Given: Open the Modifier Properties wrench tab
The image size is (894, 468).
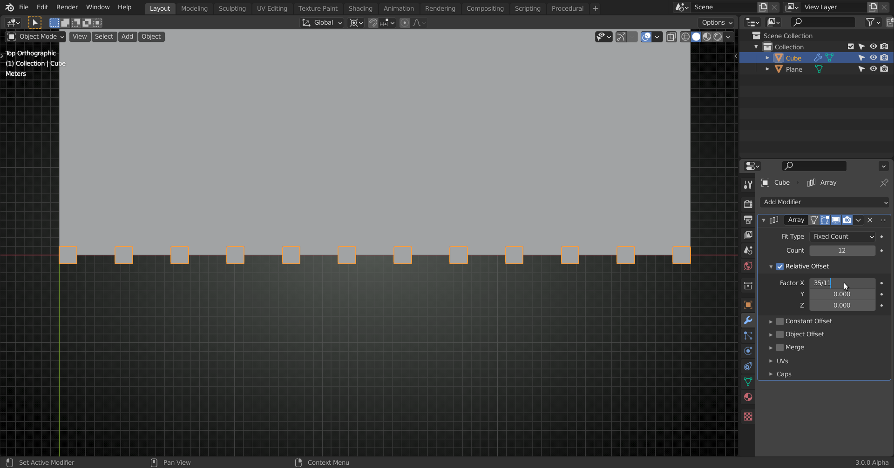Looking at the screenshot, I should pos(748,320).
